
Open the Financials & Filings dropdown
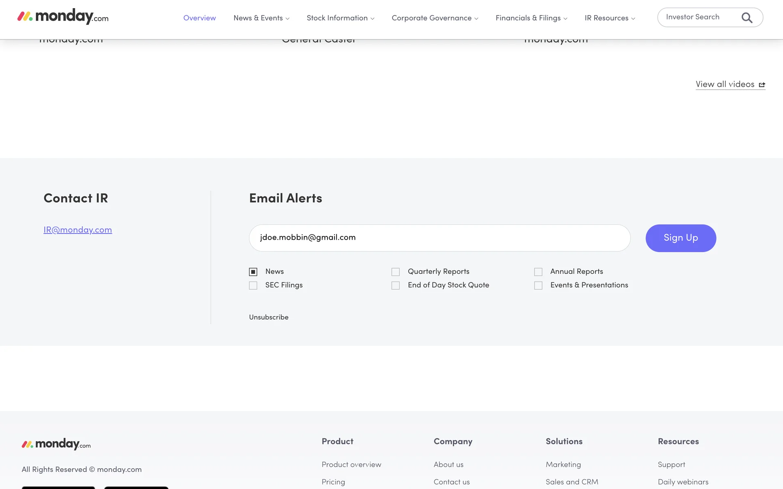(531, 18)
